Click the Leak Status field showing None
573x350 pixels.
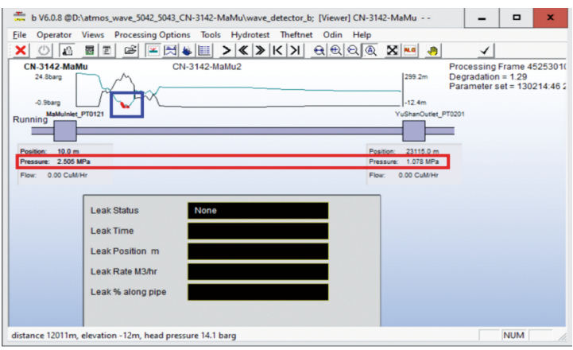[x=257, y=211]
